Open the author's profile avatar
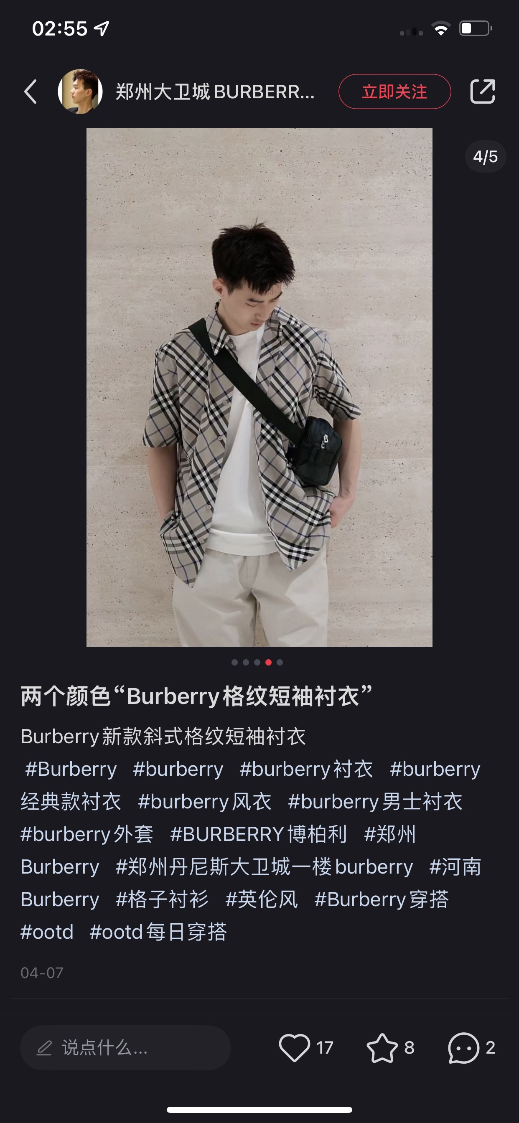Screen dimensions: 519x1123 point(80,91)
